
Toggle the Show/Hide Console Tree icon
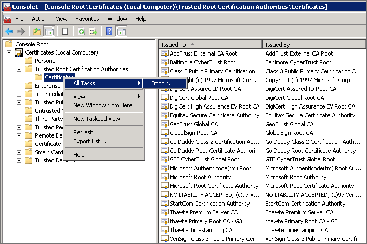point(49,31)
